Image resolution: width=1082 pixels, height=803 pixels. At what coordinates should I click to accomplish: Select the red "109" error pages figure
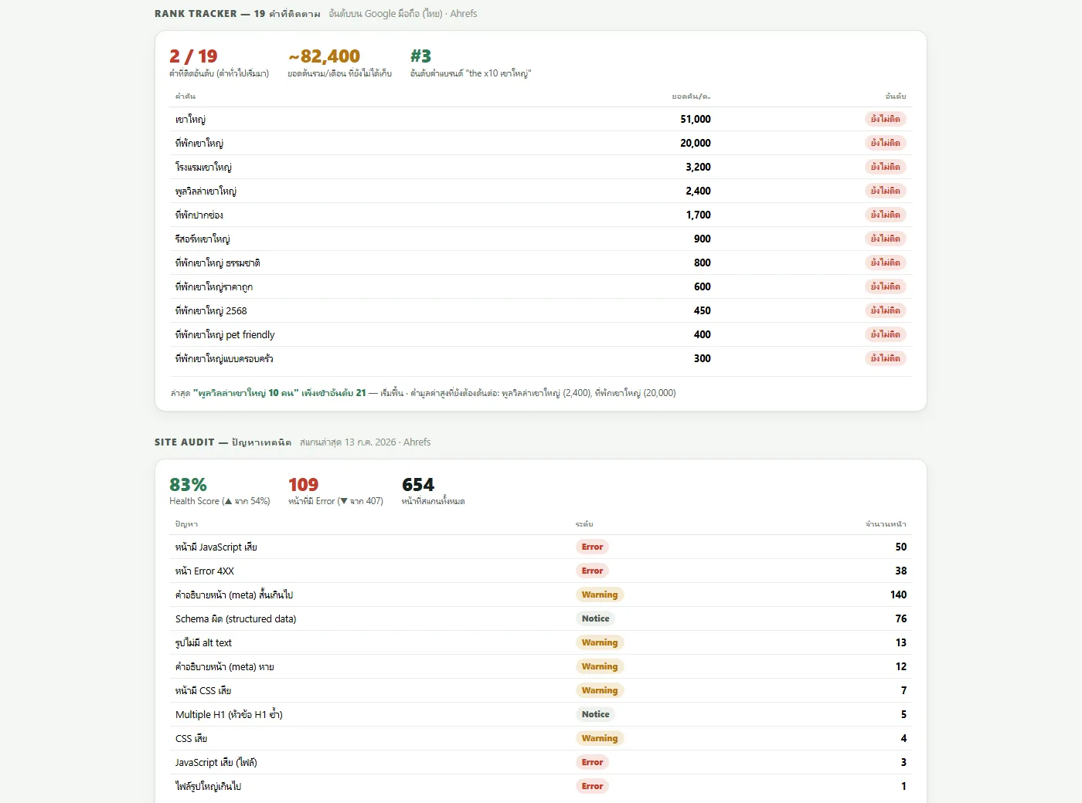[303, 485]
